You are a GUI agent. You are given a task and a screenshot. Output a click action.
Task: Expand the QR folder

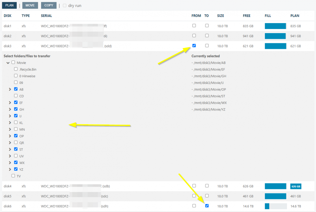(x=10, y=143)
